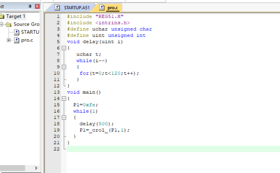Viewport: 280px width, 173px height.
Task: Close the Project panel with red X
Action: point(37,6)
